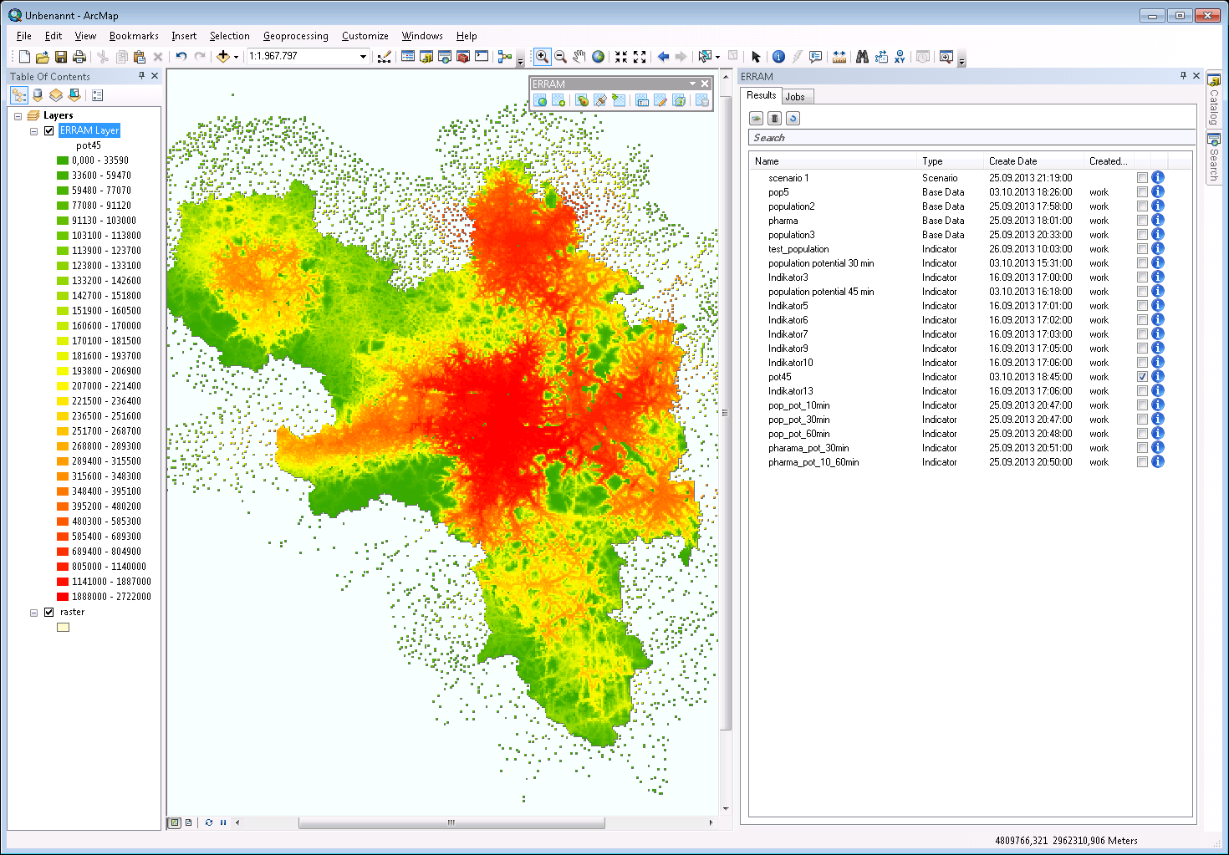The height and width of the screenshot is (855, 1229).
Task: Sort by the Name column header
Action: 833,161
